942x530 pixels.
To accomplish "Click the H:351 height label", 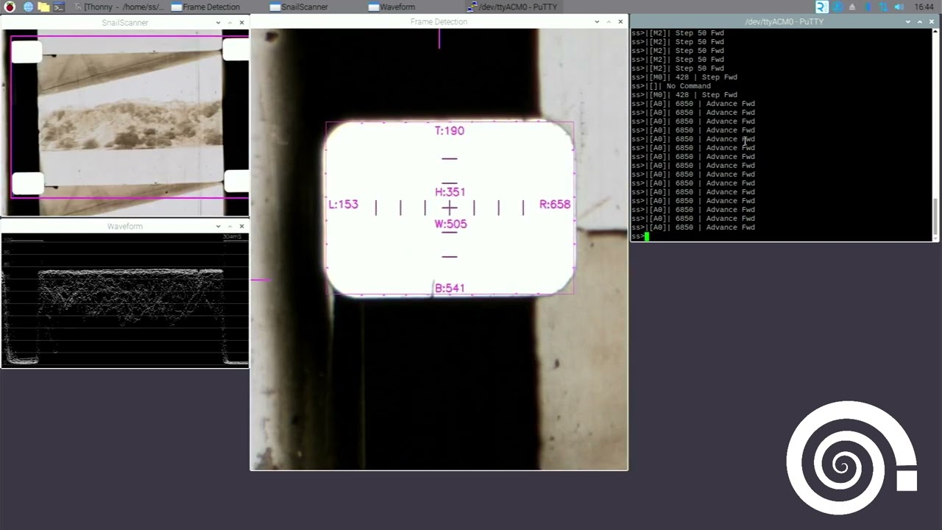I will pyautogui.click(x=450, y=191).
